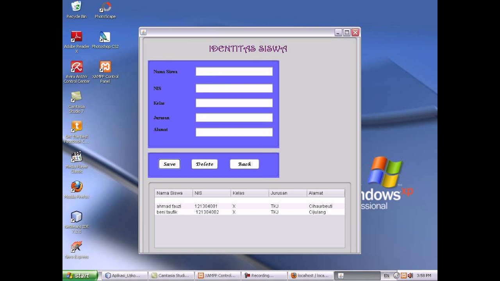Screen dimensions: 500x281
Task: Focus the Alamat input field
Action: (x=234, y=132)
